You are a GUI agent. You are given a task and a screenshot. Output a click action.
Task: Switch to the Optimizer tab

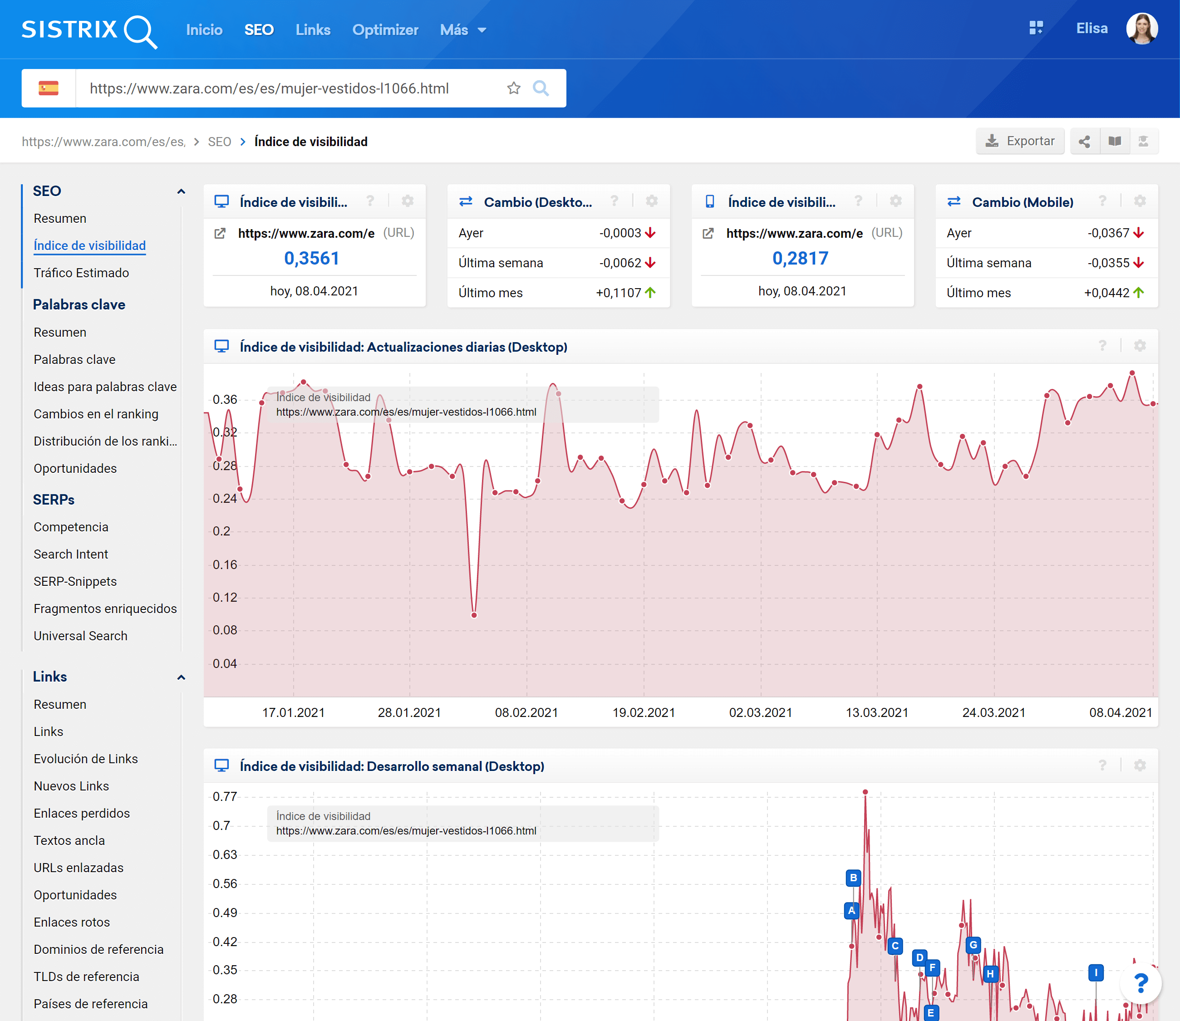pyautogui.click(x=385, y=29)
